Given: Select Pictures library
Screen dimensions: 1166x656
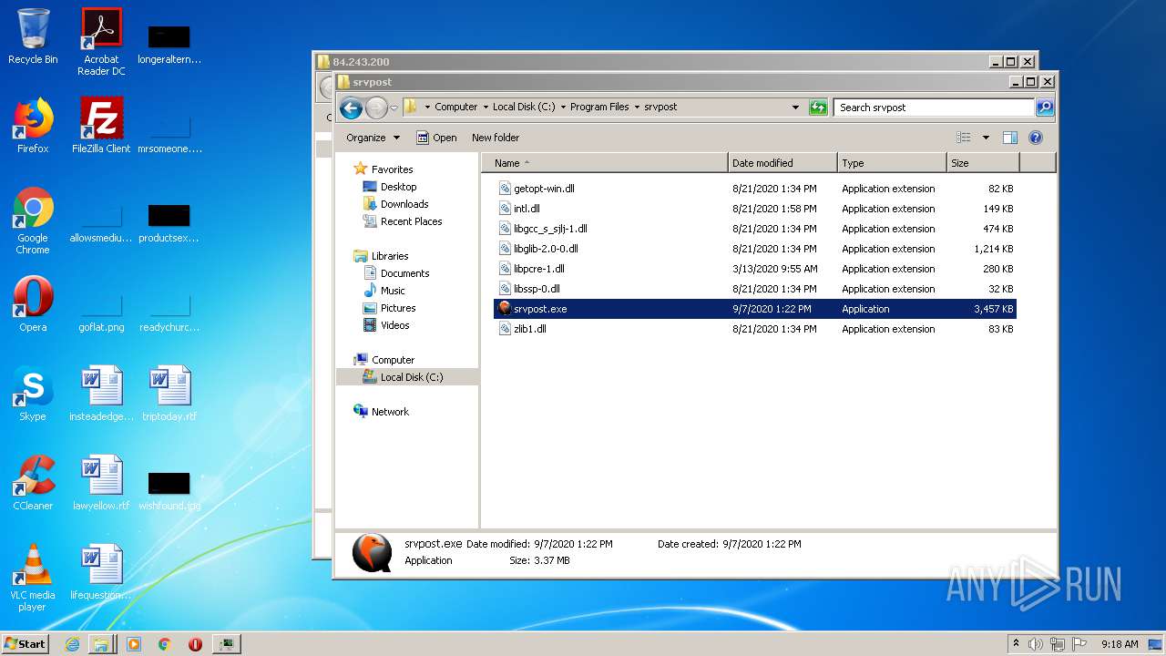Looking at the screenshot, I should coord(398,308).
